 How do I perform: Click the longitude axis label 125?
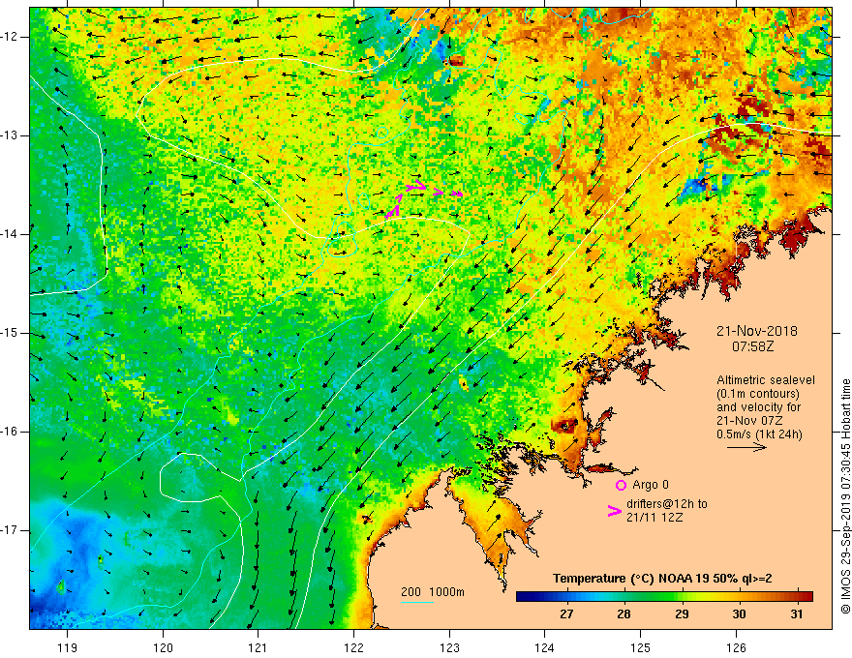pyautogui.click(x=641, y=647)
